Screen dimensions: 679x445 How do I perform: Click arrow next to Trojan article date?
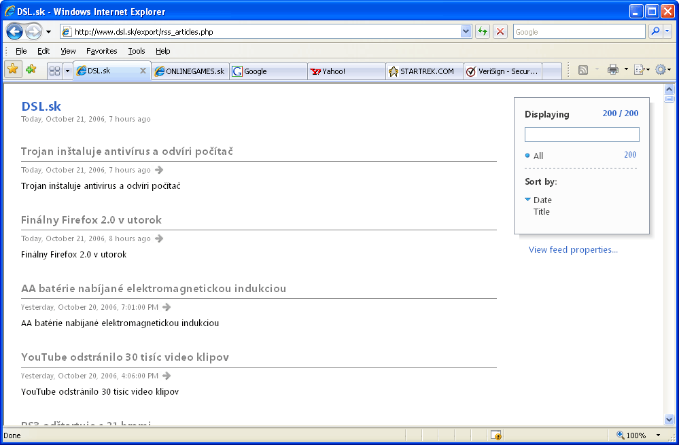159,170
